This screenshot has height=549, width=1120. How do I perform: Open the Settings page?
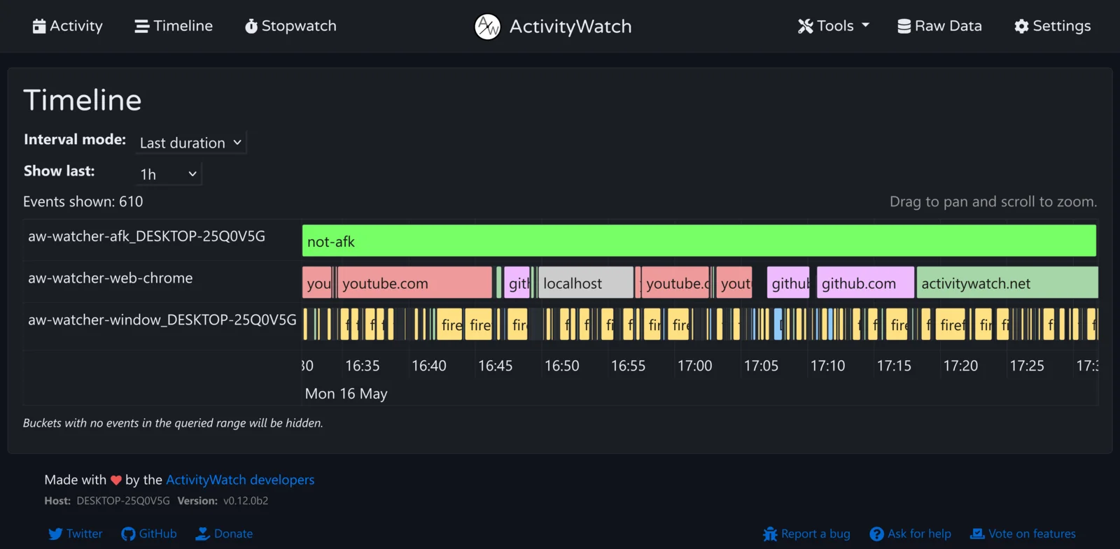click(1053, 27)
